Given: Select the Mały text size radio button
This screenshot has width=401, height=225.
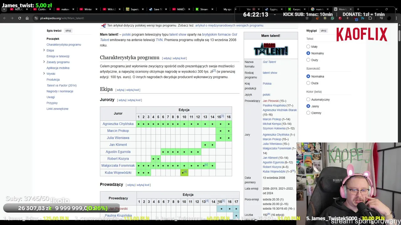Looking at the screenshot, I should click(308, 47).
